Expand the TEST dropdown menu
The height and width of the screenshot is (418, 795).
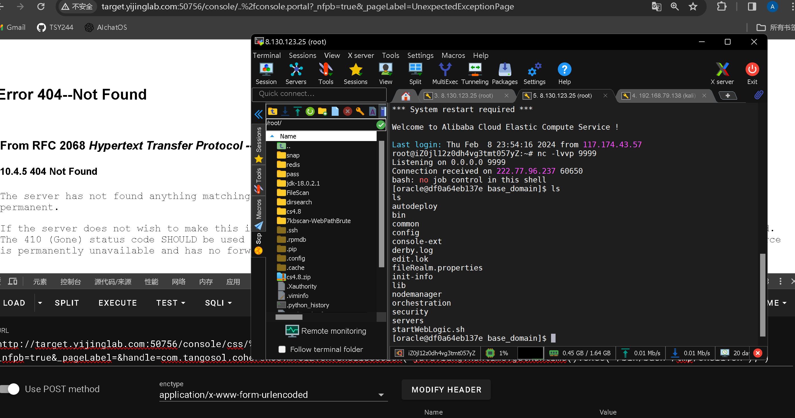tap(170, 303)
